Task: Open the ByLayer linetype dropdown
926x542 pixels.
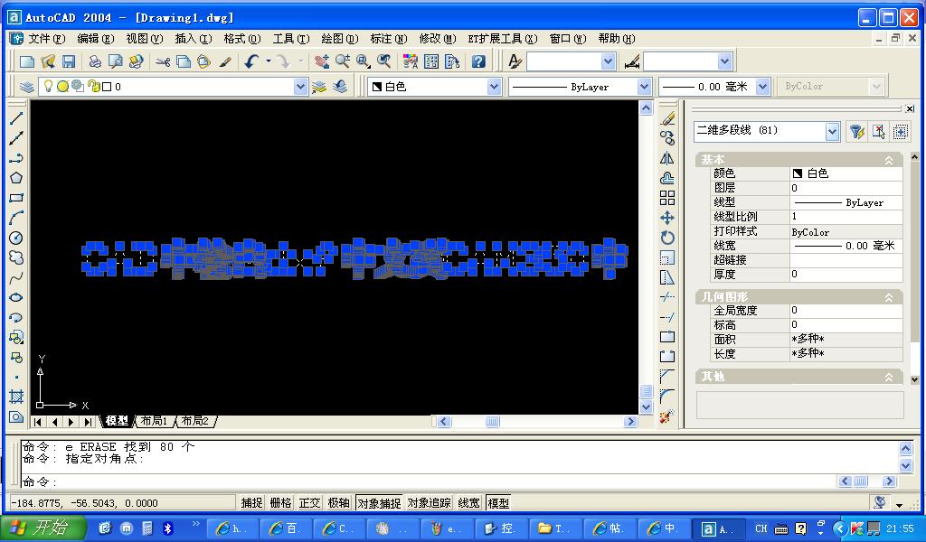Action: (644, 87)
